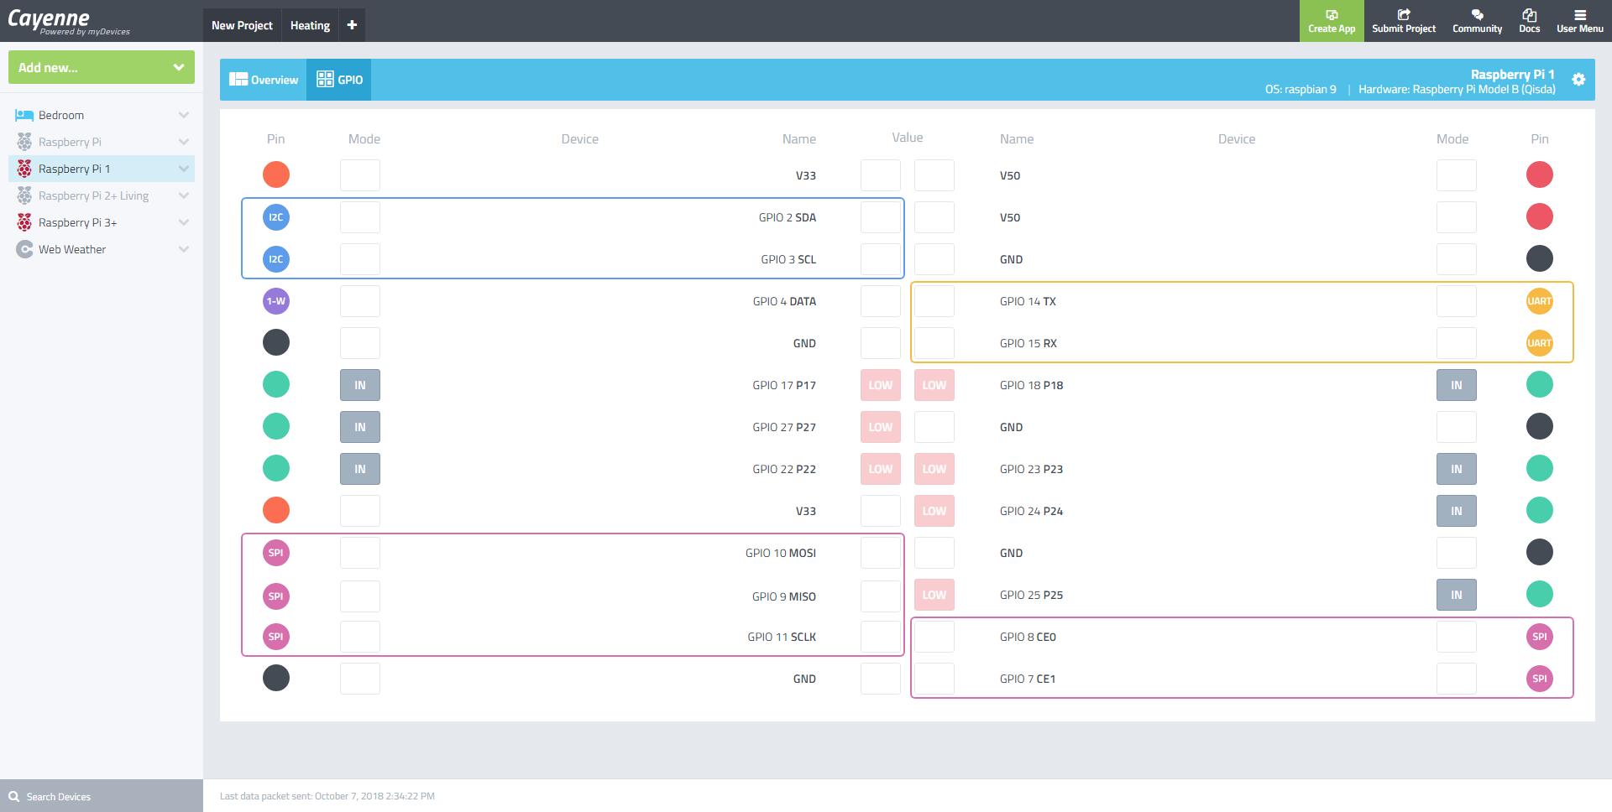Toggle the LOW value of GPIO 18 P18
The width and height of the screenshot is (1612, 812).
(x=934, y=385)
